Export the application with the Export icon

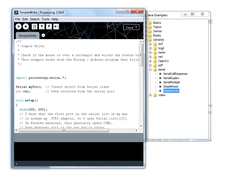(56, 27)
